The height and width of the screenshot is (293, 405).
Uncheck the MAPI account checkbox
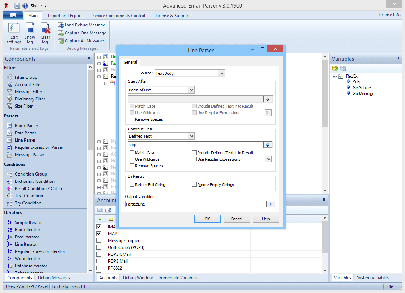point(99,233)
